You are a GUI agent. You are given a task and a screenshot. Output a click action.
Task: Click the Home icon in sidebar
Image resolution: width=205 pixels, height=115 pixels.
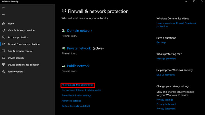tap(3, 24)
